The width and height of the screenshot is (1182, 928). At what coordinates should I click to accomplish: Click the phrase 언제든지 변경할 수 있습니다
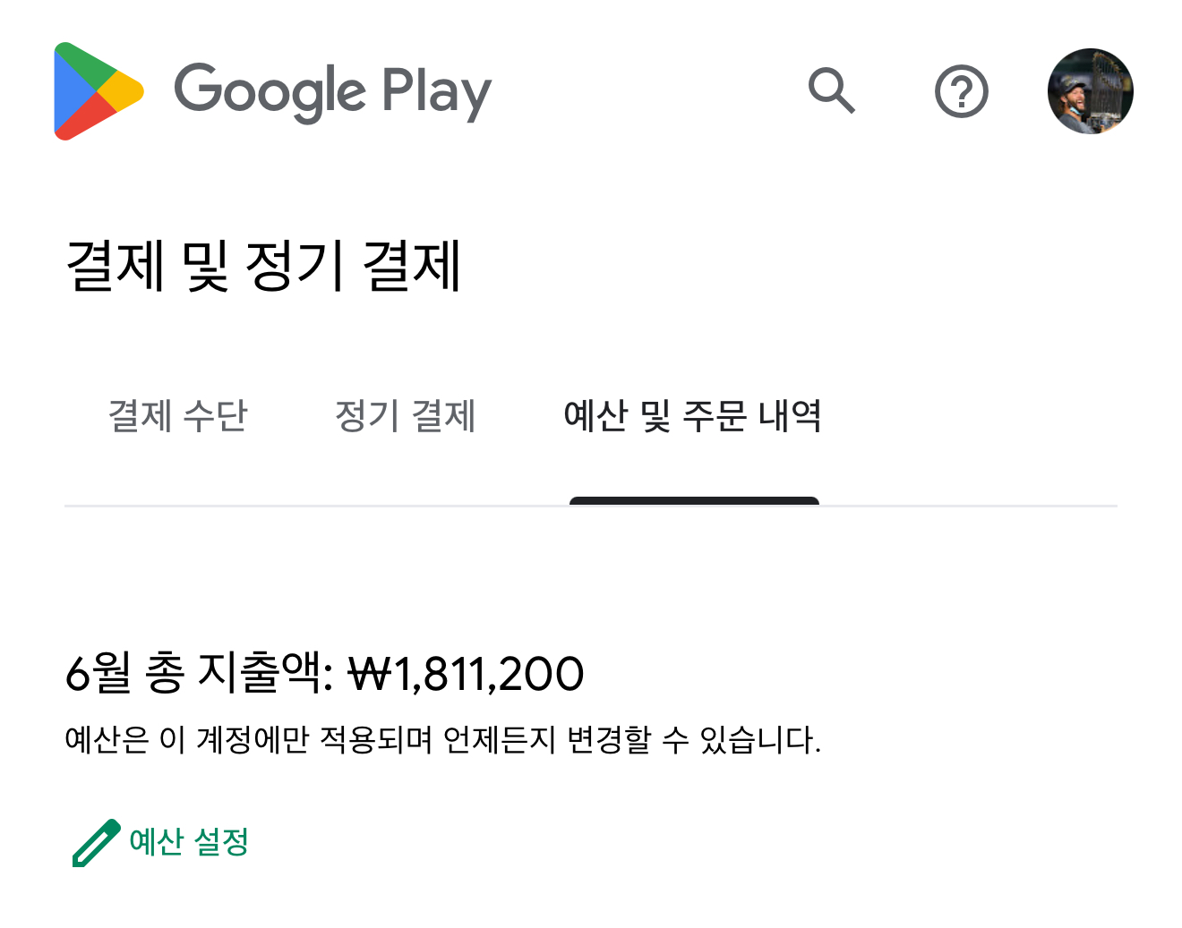(631, 740)
